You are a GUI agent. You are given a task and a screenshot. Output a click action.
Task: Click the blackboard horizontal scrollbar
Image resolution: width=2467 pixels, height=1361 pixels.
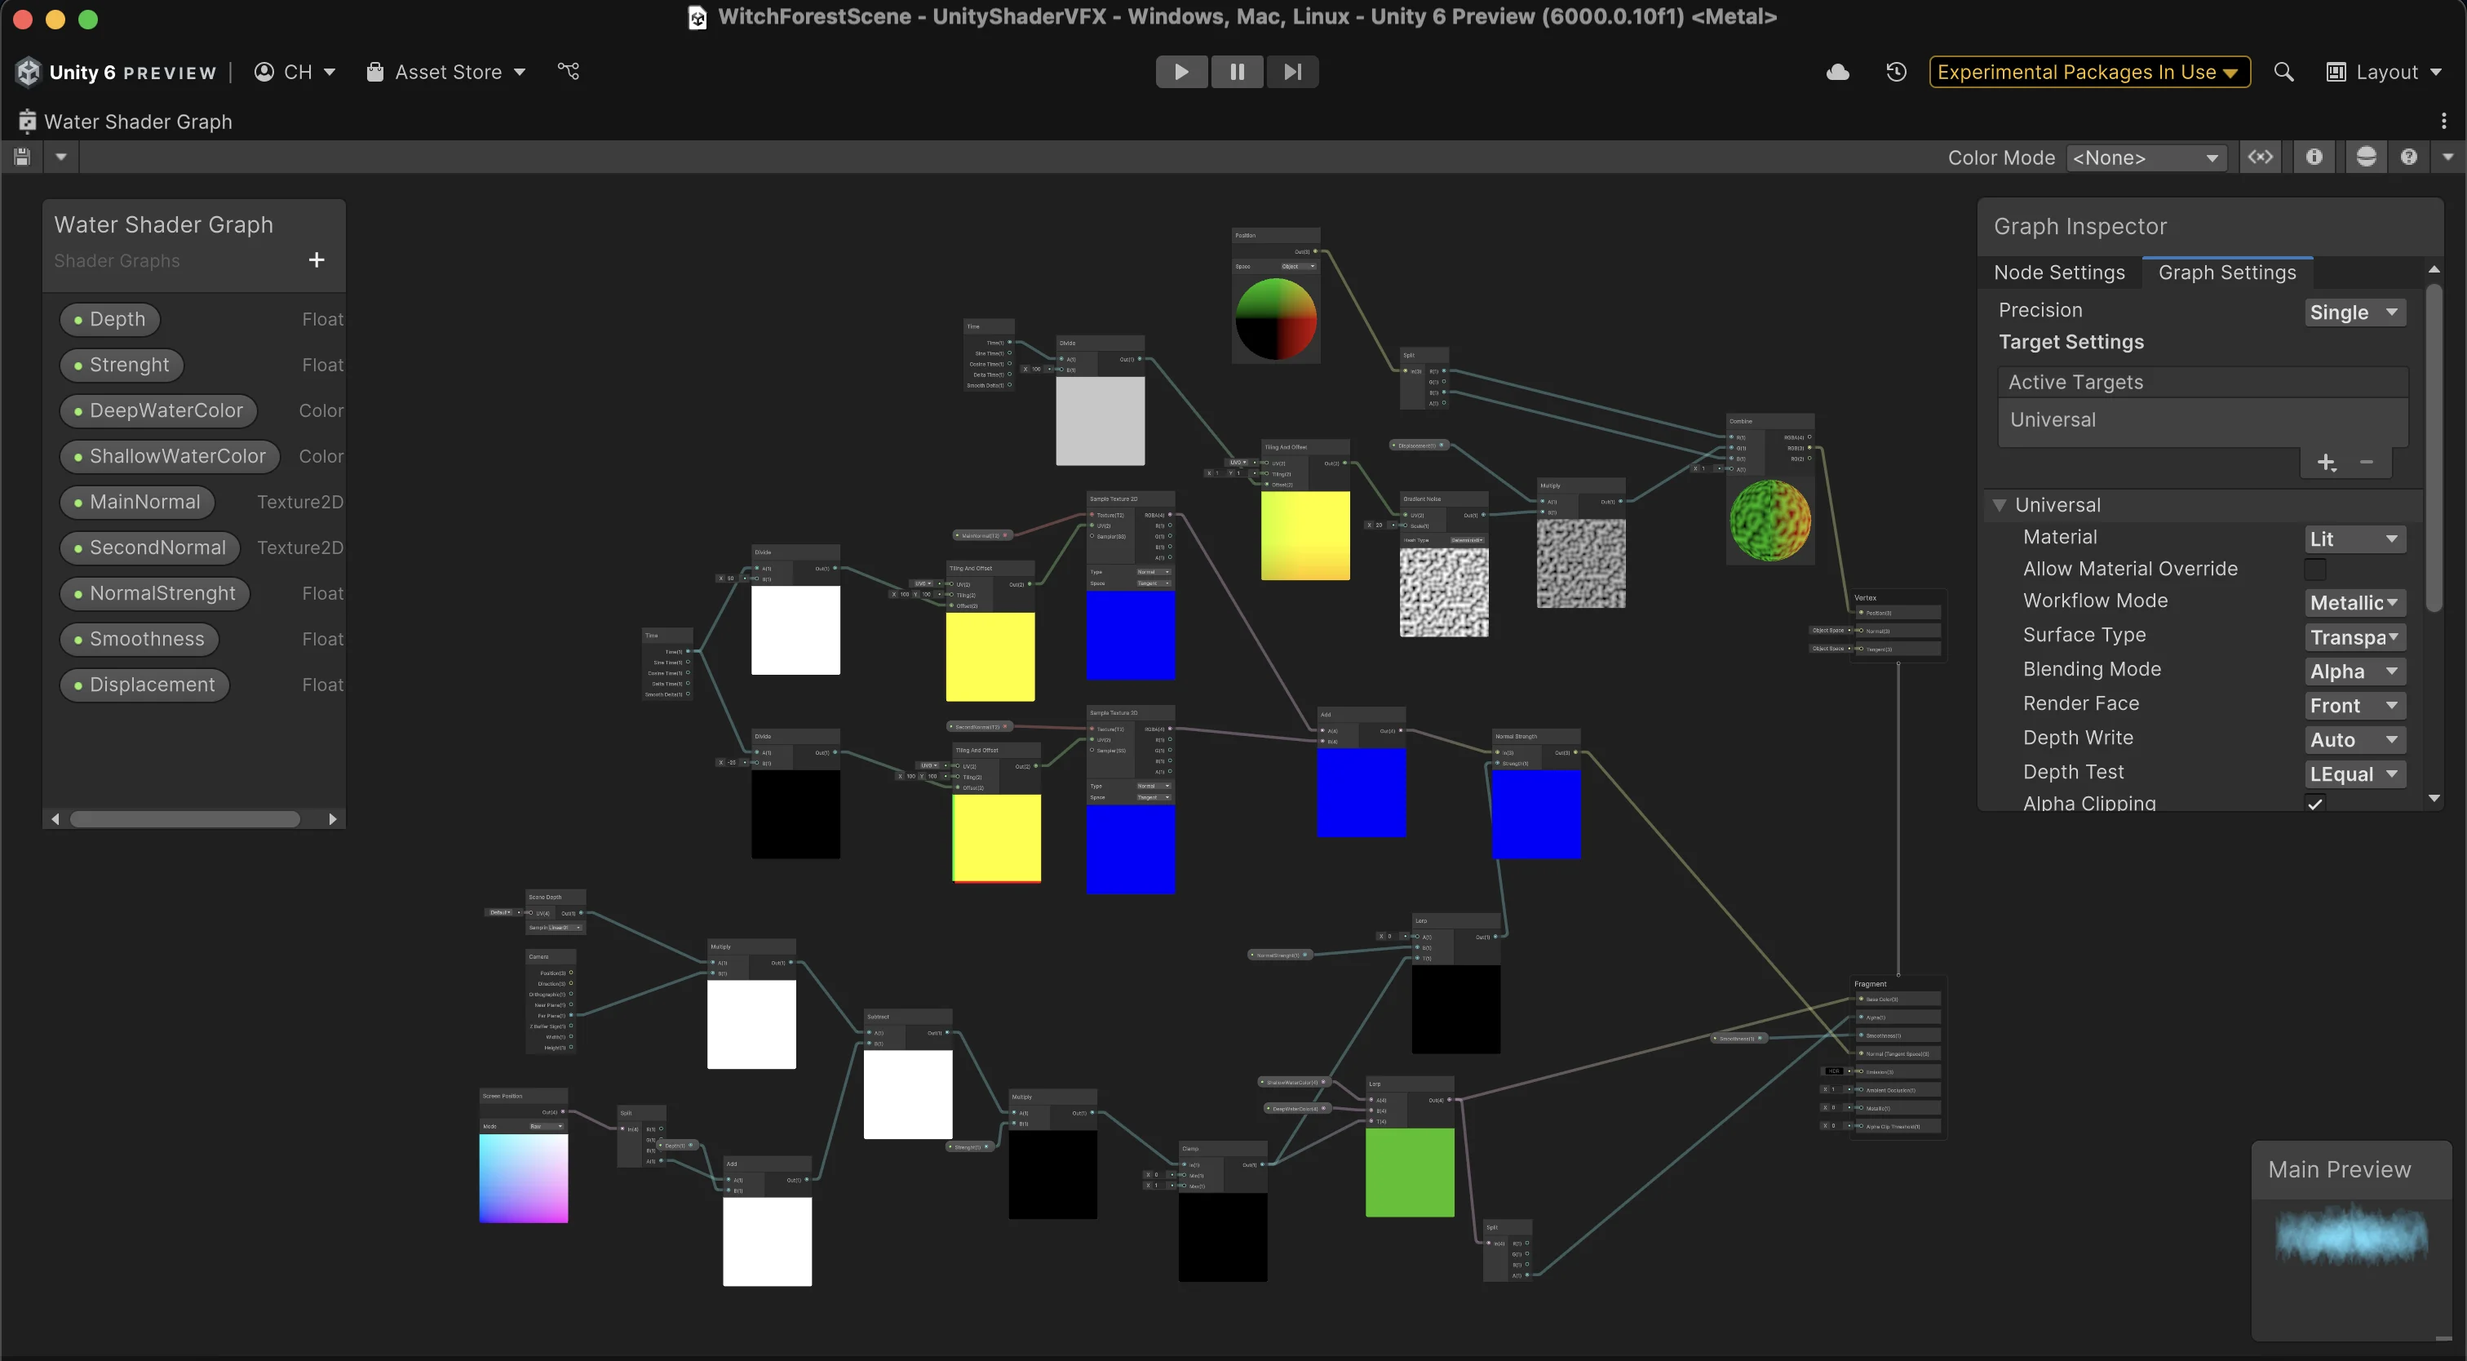click(x=185, y=819)
